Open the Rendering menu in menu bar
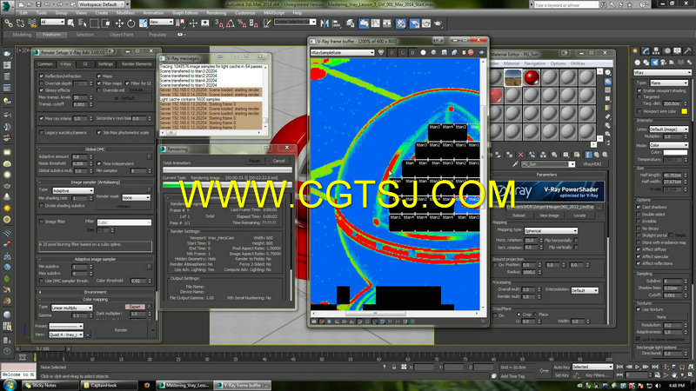 click(x=216, y=13)
